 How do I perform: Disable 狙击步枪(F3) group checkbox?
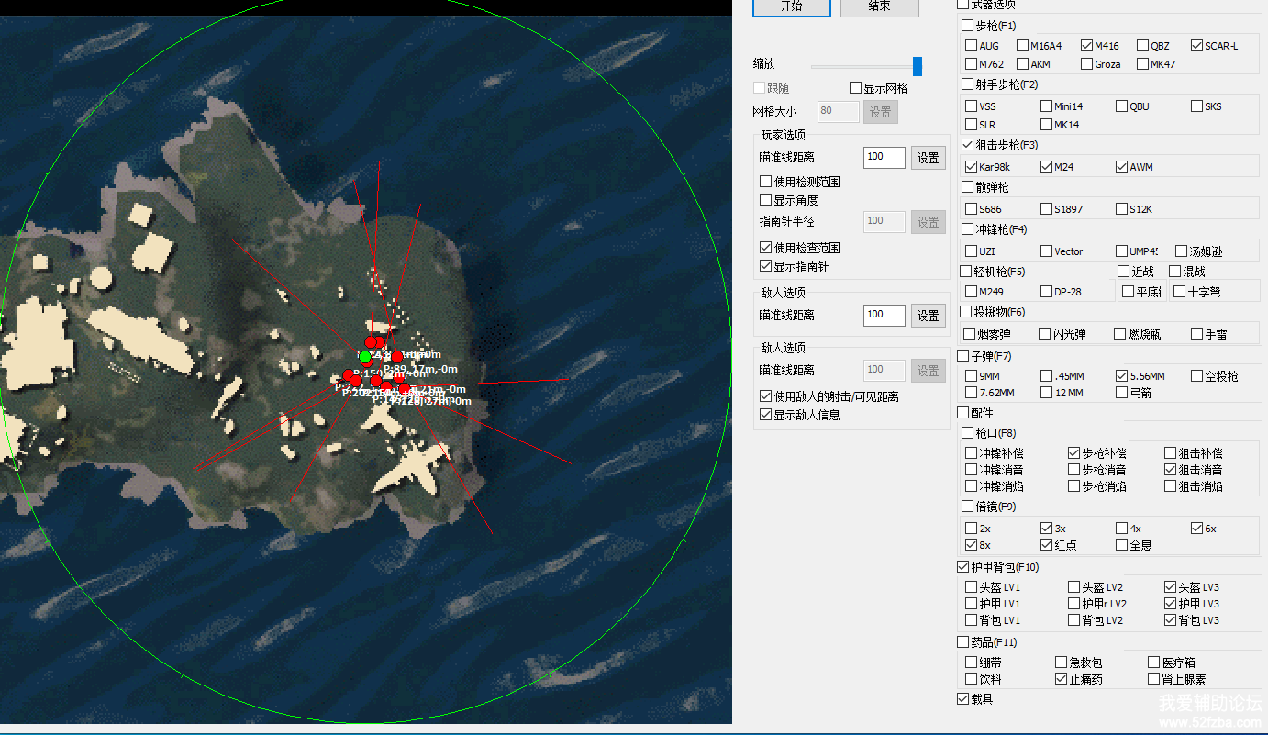click(x=967, y=145)
